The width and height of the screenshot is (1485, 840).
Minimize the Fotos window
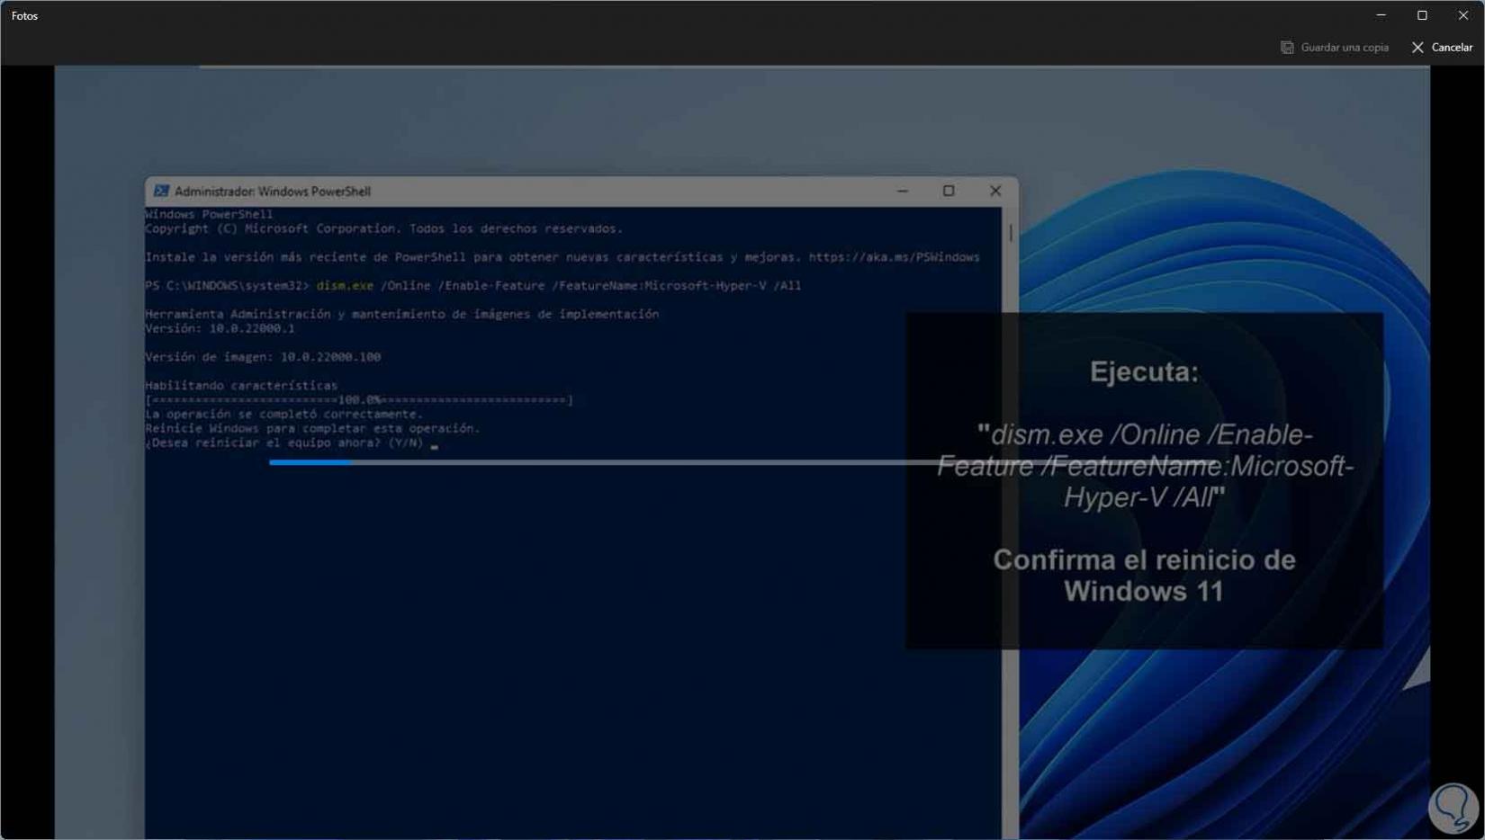(x=1381, y=15)
